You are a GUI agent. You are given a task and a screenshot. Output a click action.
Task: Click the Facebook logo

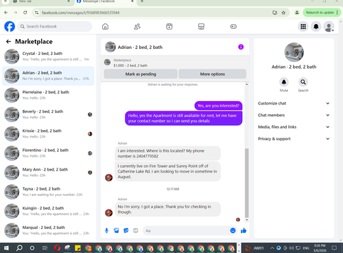point(10,27)
